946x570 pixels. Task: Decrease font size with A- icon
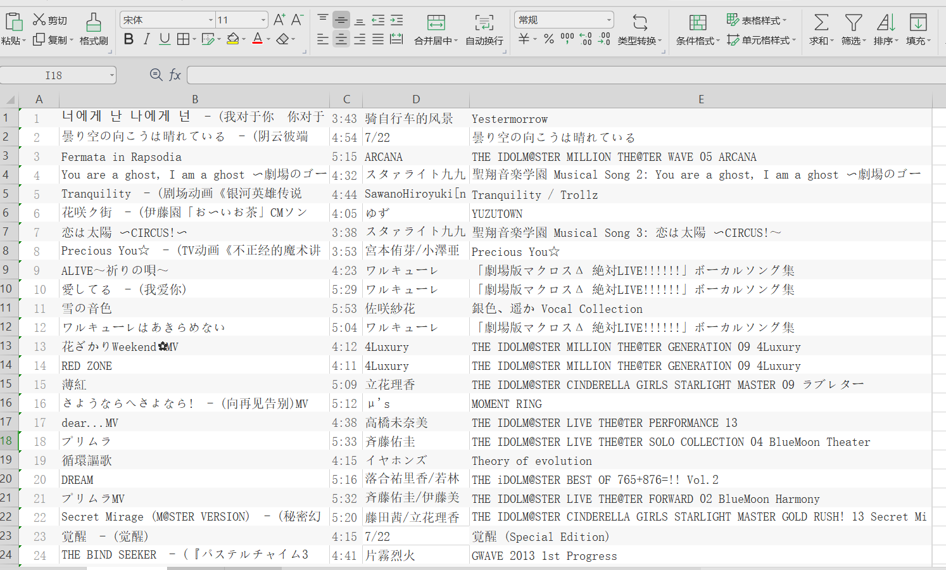click(297, 20)
